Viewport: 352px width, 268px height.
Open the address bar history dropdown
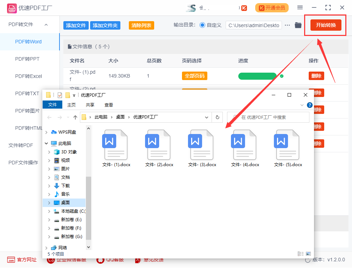[x=207, y=117]
